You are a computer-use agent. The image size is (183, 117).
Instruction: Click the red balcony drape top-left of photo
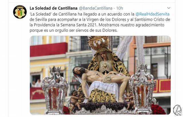point(49,50)
